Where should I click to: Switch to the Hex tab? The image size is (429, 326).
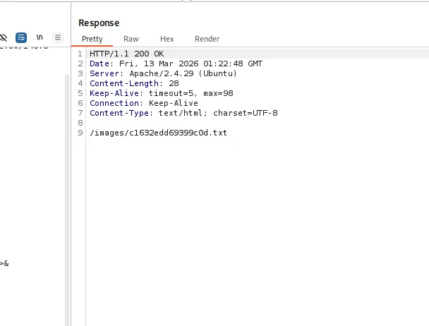[x=167, y=39]
